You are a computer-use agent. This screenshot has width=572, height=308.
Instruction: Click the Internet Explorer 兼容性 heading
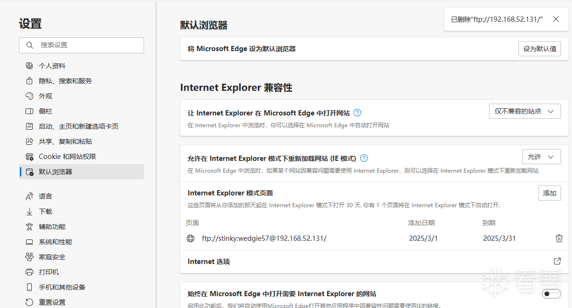[236, 88]
